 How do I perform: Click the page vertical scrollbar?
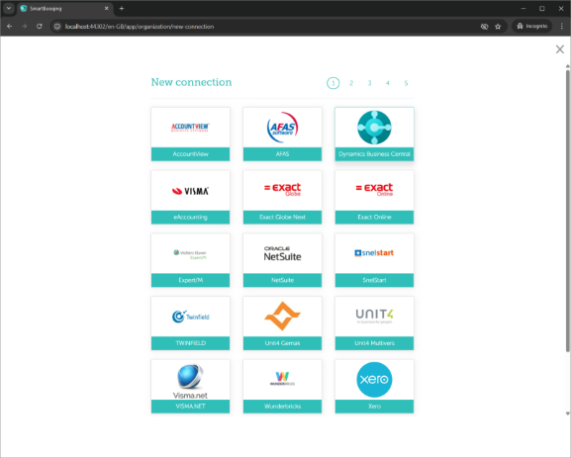[x=567, y=211]
